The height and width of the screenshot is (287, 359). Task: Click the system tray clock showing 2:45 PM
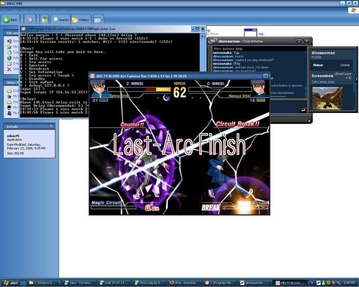349,283
